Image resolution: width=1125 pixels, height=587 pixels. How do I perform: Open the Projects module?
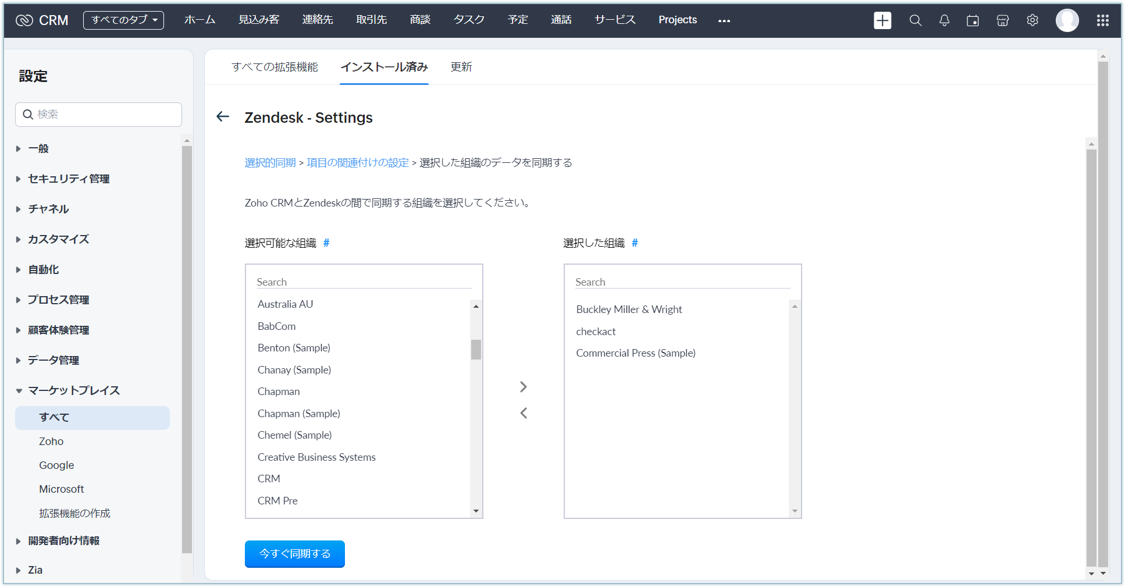tap(678, 20)
